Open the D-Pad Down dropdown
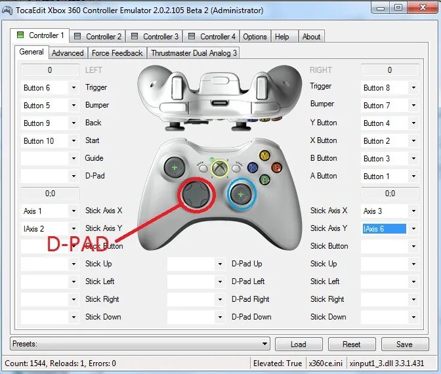This screenshot has width=441, height=374. (x=220, y=317)
